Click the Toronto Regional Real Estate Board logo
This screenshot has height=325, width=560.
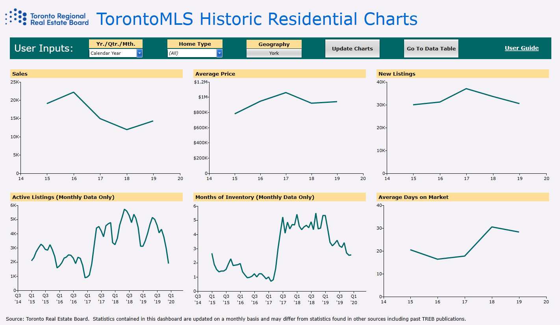pos(47,18)
